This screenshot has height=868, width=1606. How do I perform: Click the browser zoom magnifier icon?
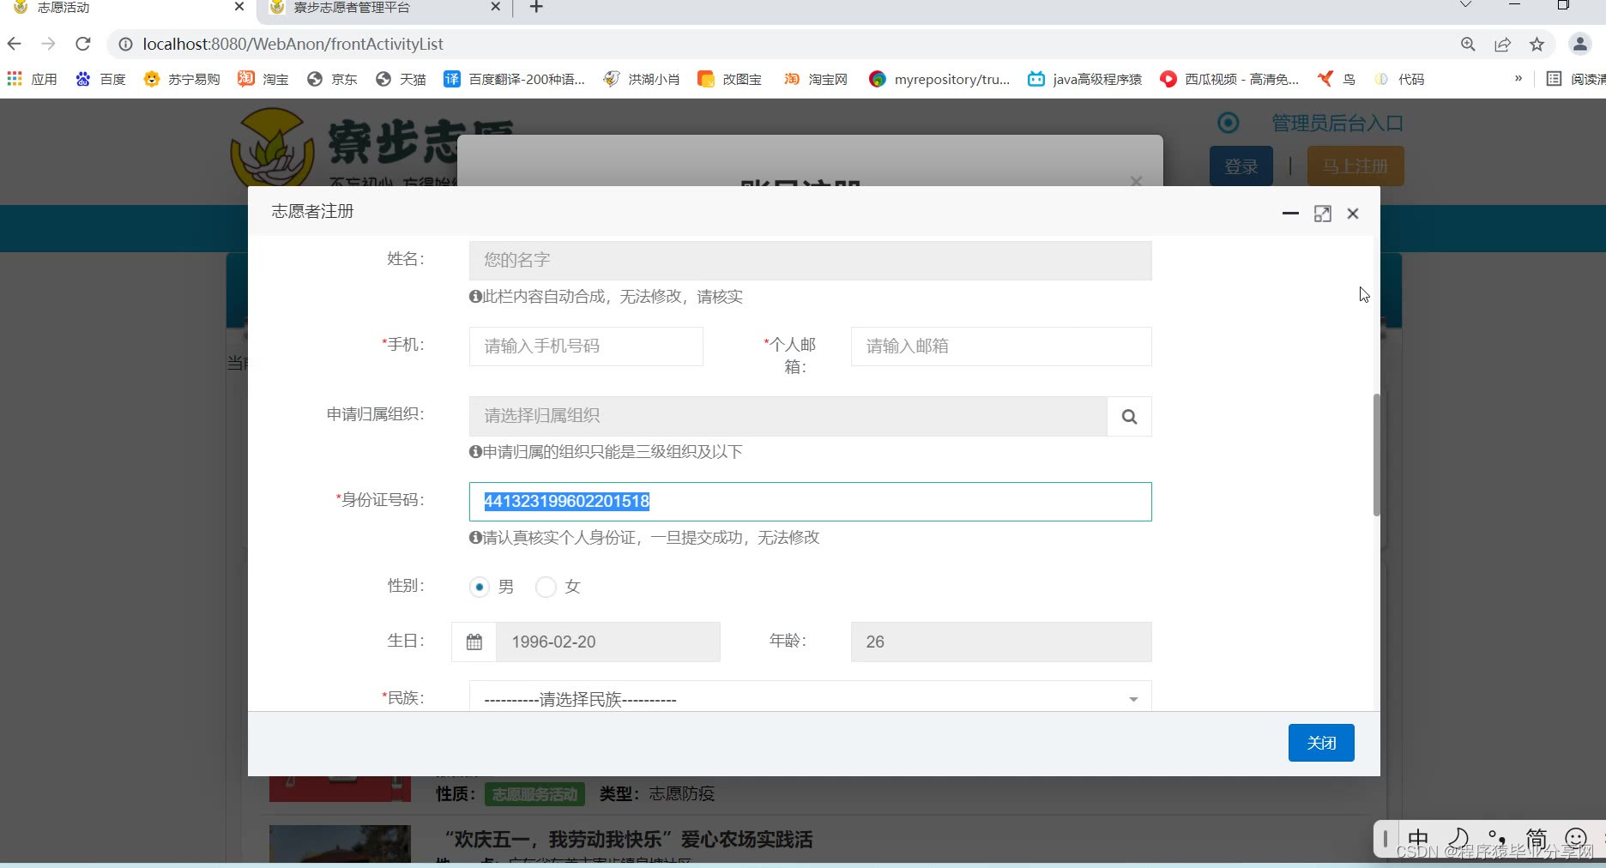(1468, 45)
